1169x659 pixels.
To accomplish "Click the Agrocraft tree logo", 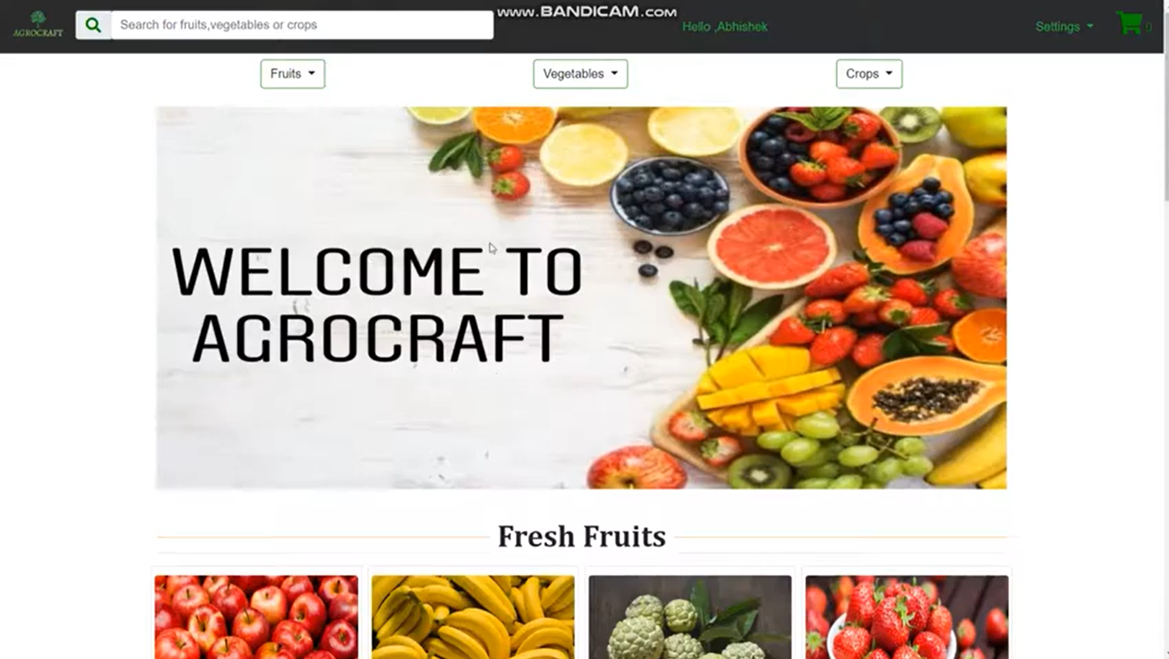I will (38, 24).
